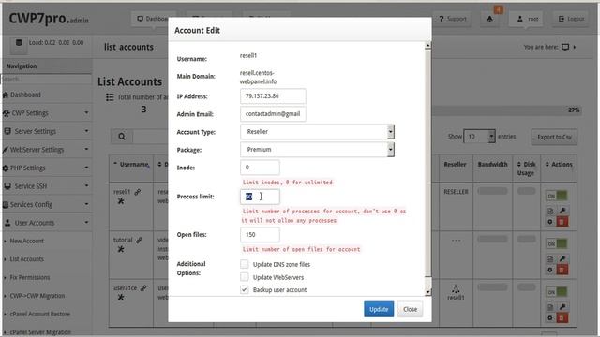This screenshot has width=600, height=337.
Task: Toggle the ON switch for tutorial account
Action: pos(556,243)
